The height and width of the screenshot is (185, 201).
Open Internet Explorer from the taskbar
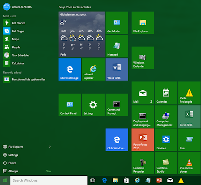tap(137, 180)
